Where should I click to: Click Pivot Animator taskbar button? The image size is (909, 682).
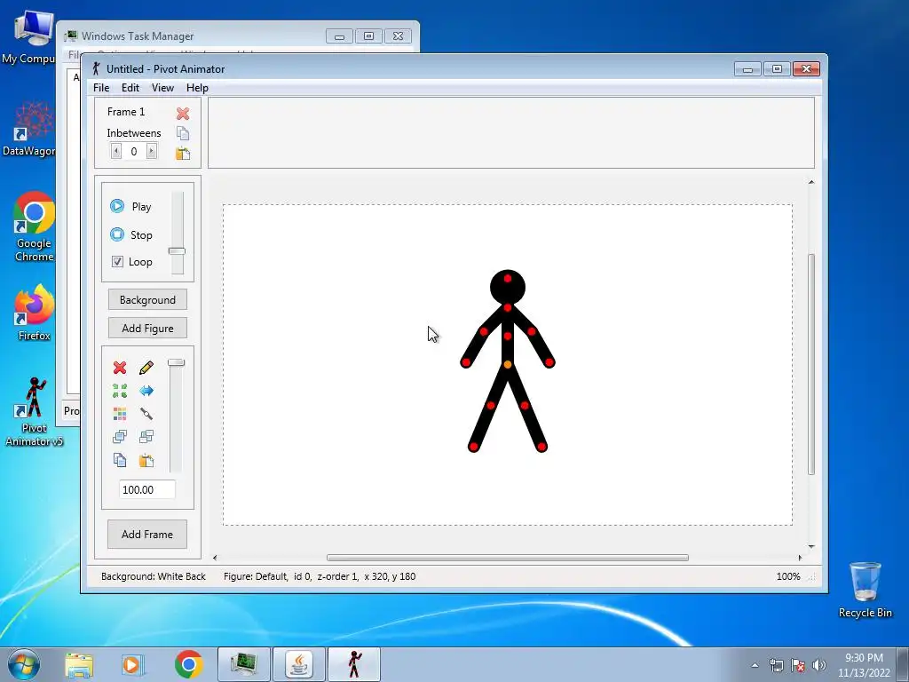tap(354, 664)
